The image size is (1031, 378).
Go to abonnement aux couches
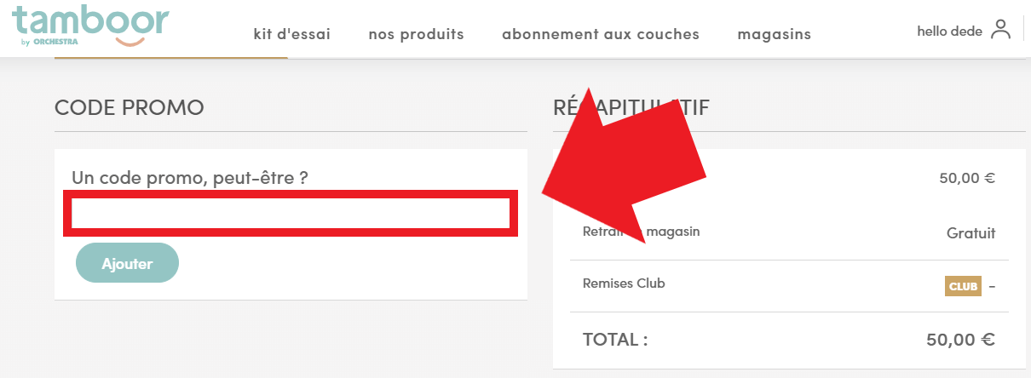[601, 34]
